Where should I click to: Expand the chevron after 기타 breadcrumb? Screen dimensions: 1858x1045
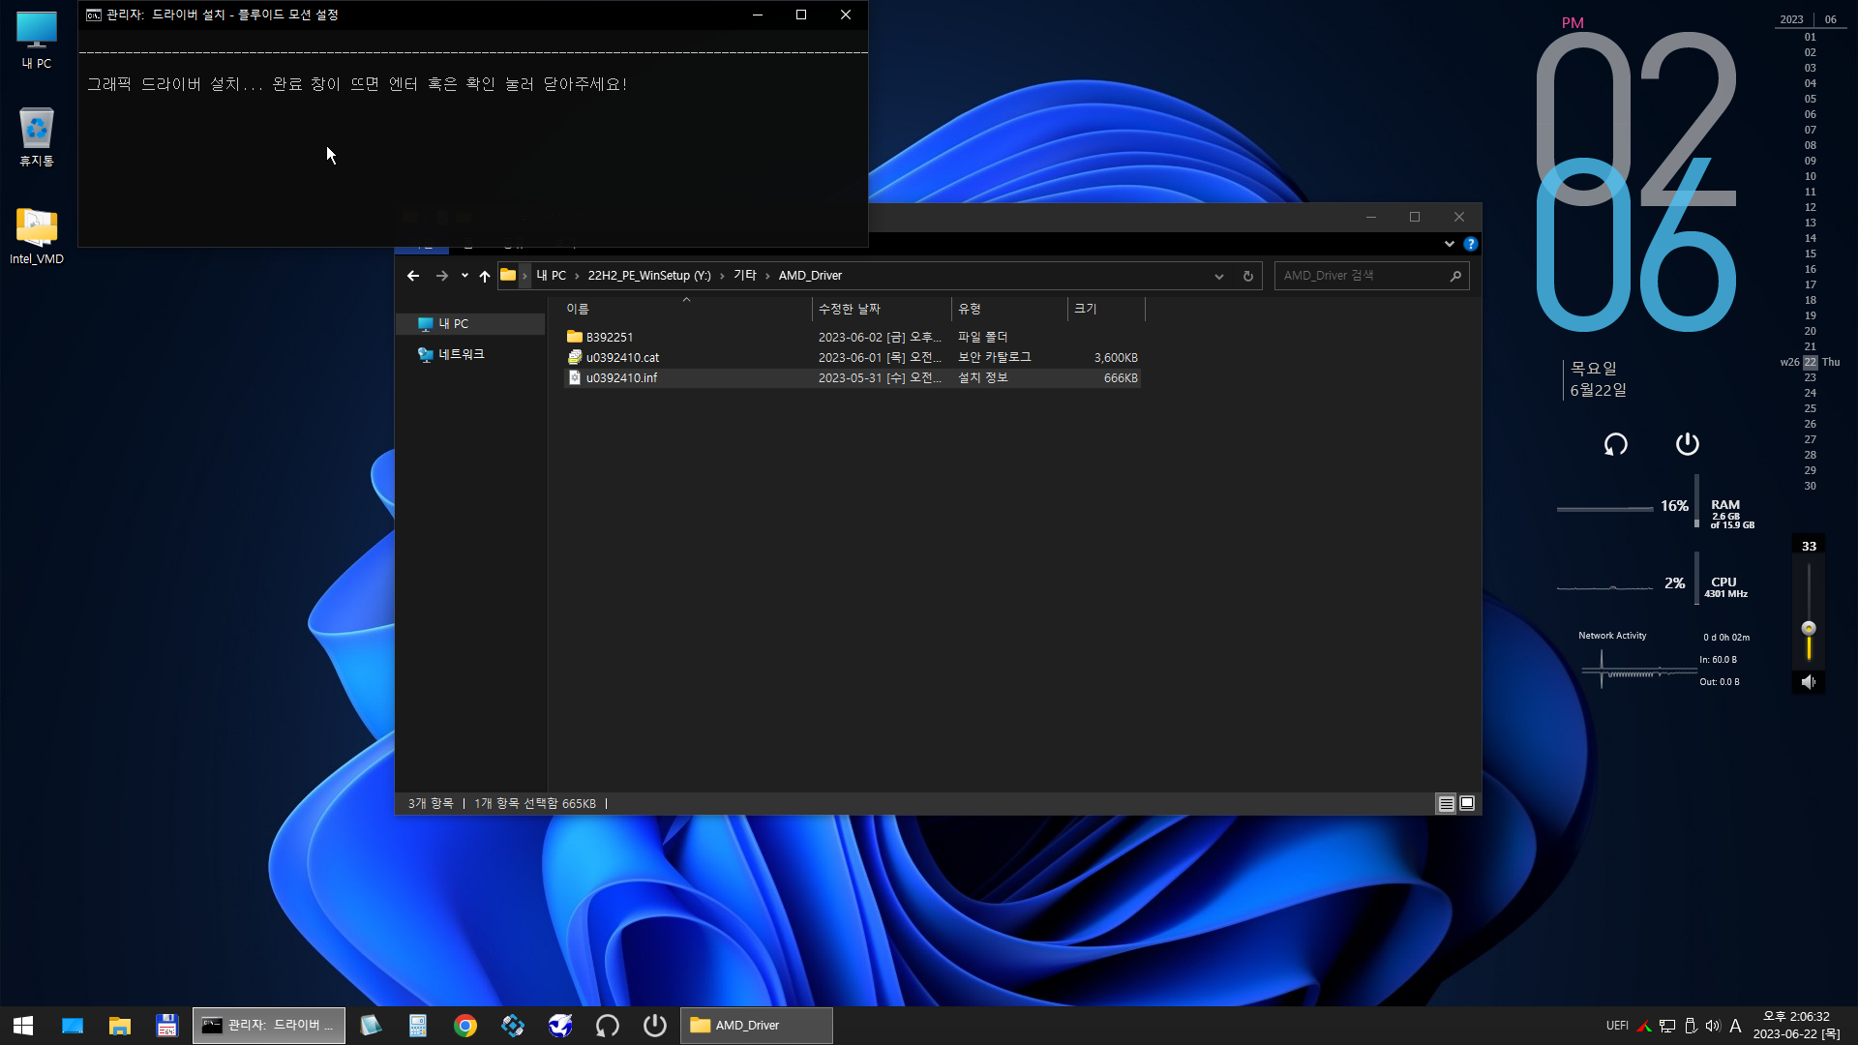pyautogui.click(x=768, y=276)
